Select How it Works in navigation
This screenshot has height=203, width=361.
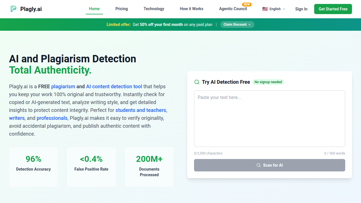(191, 9)
